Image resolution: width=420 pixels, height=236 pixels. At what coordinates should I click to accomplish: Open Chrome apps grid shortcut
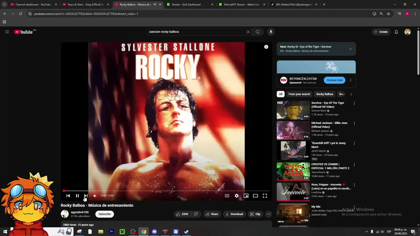tap(4, 22)
